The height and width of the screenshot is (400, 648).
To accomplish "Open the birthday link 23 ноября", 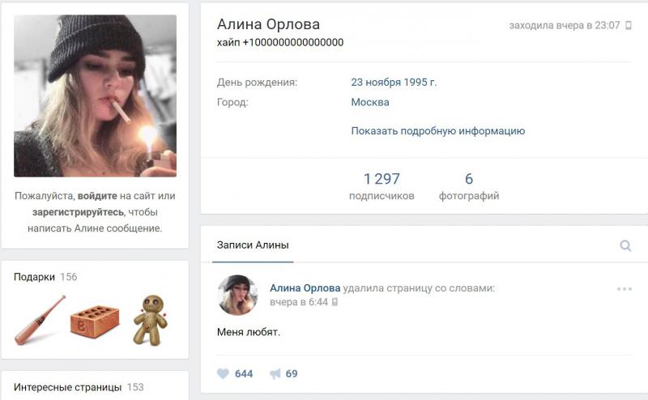I will (376, 83).
